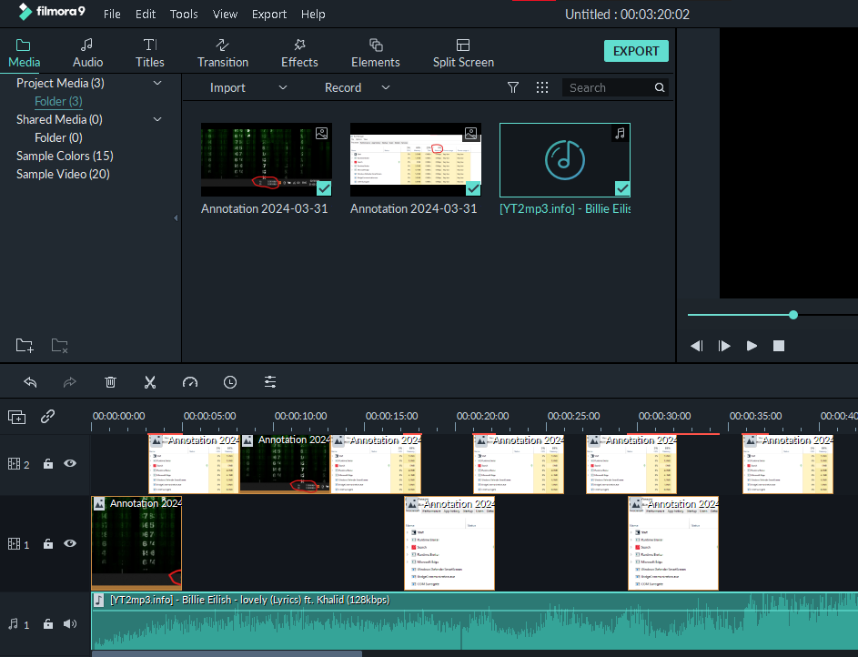
Task: Mute audio track 1 with the speaker icon
Action: [70, 623]
